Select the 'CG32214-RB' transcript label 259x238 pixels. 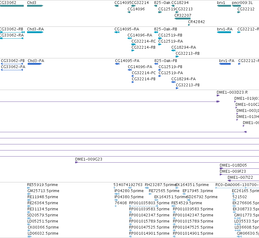(144, 47)
